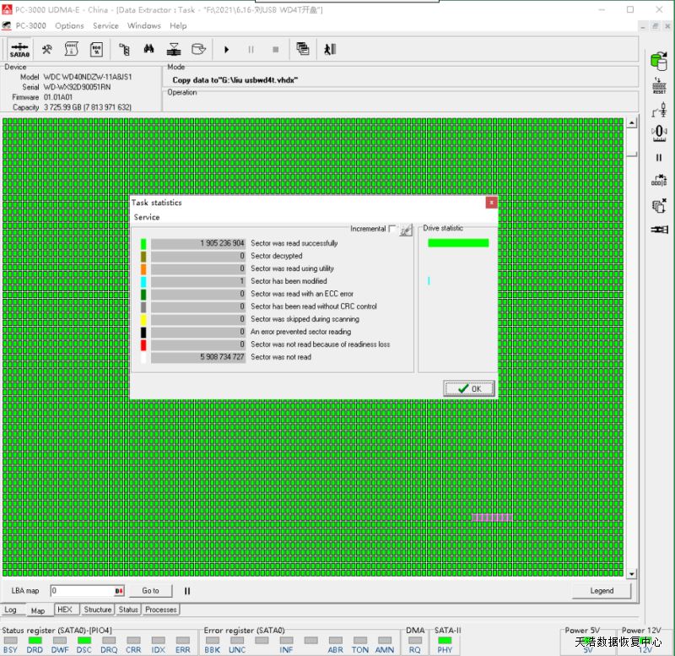Click the binoculars search icon
This screenshot has width=675, height=656.
148,50
